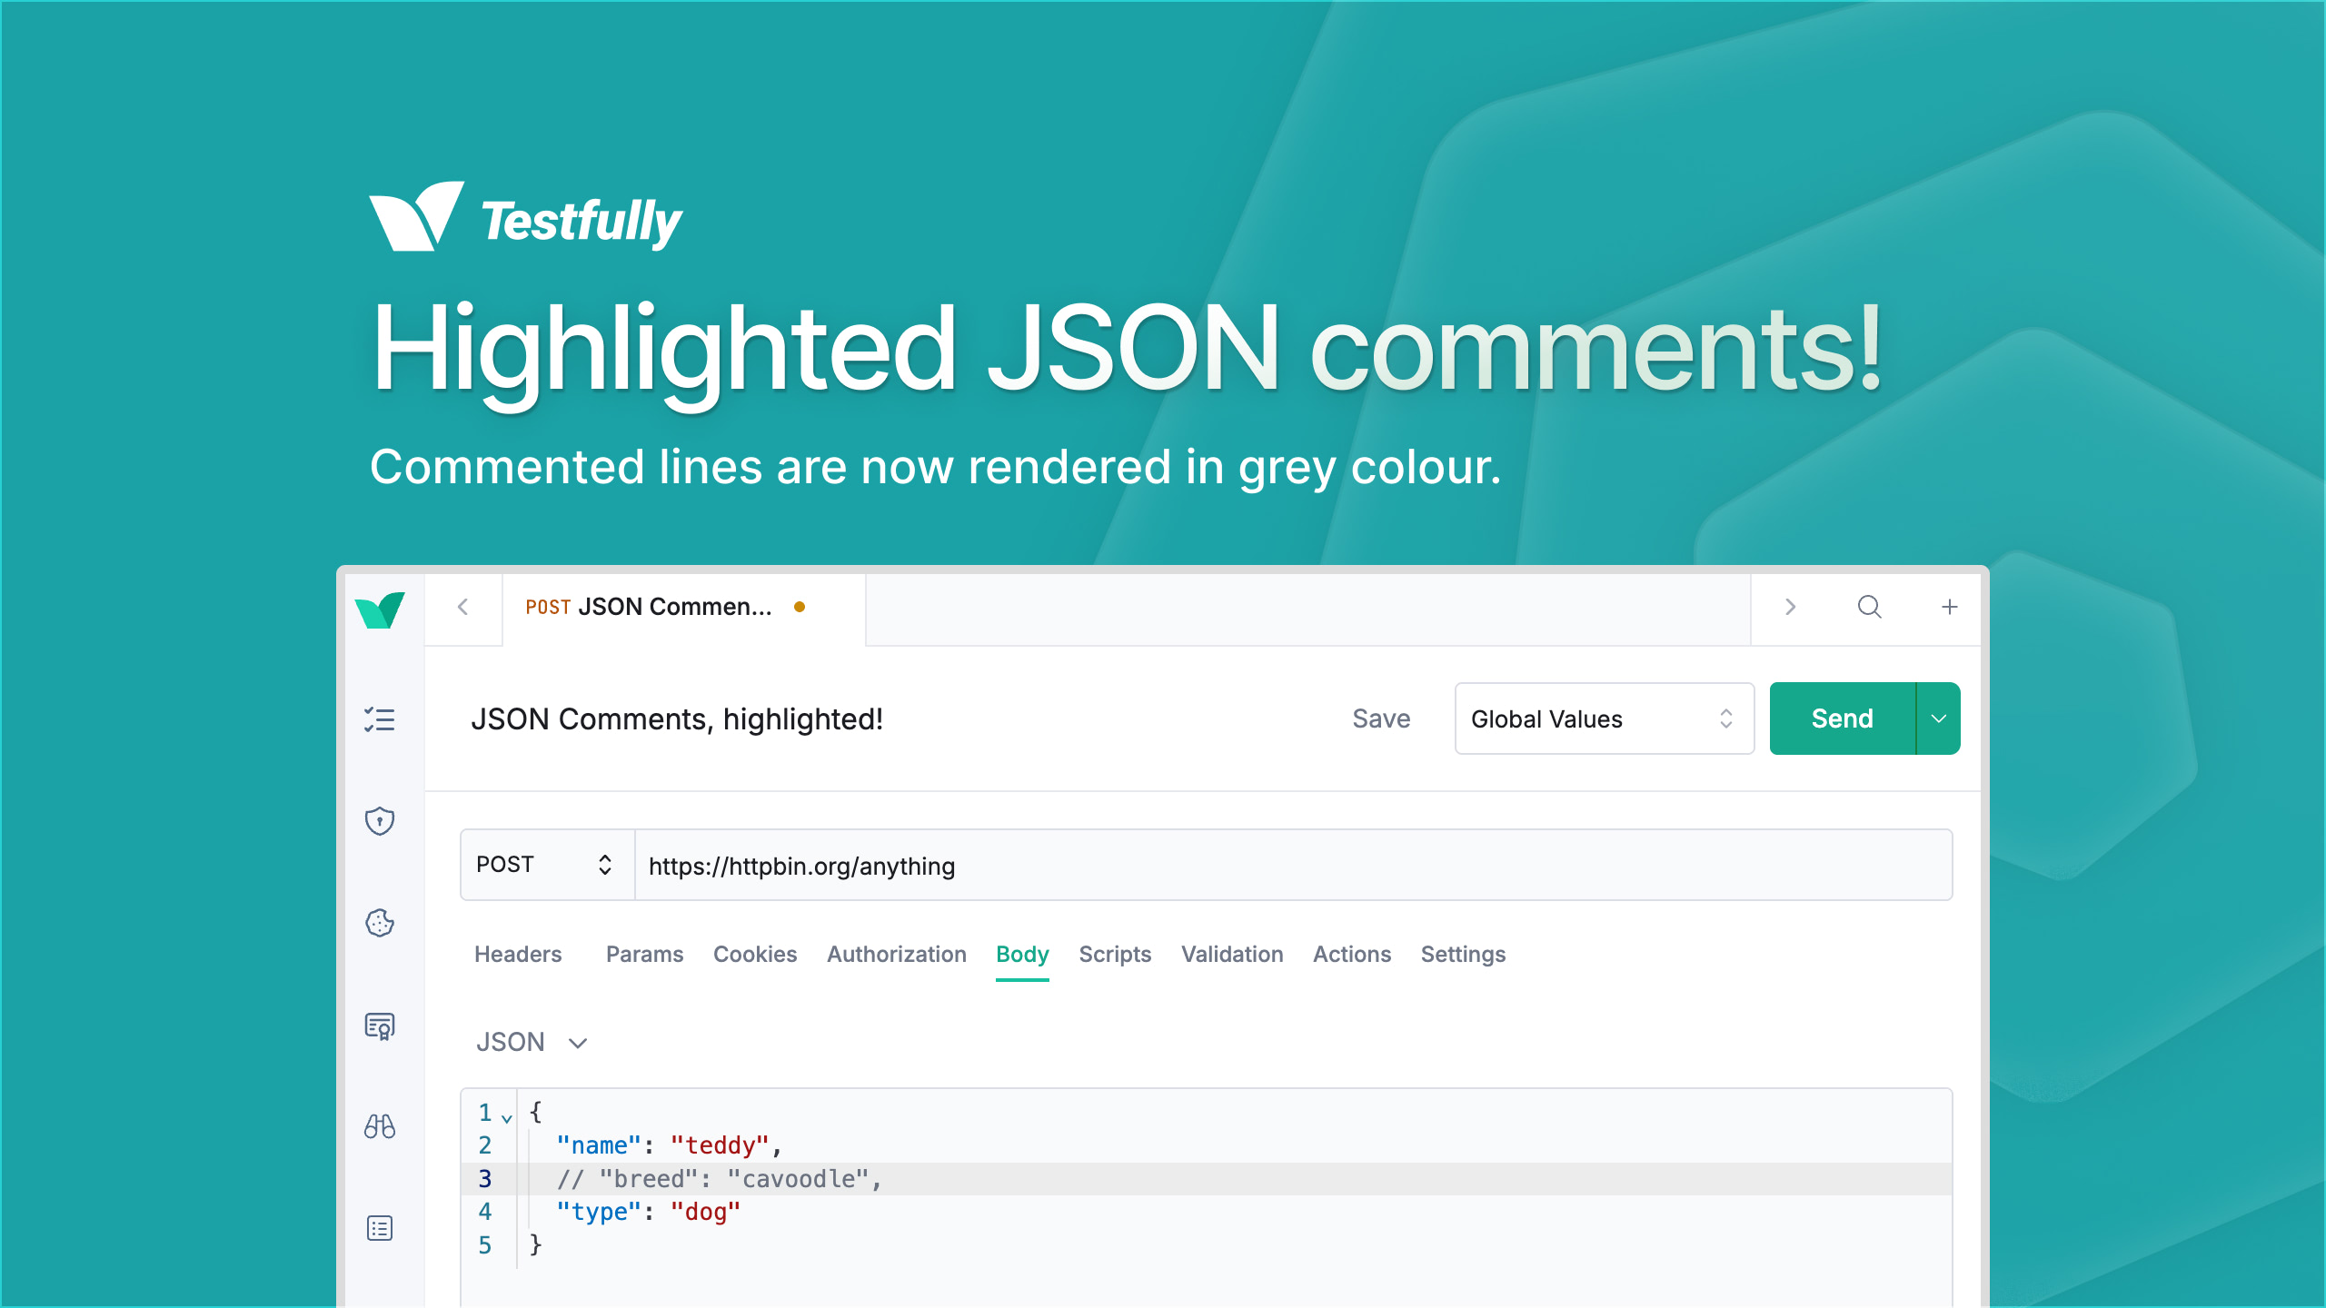Switch to the Headers tab
Screen dimensions: 2326x1308
point(518,954)
